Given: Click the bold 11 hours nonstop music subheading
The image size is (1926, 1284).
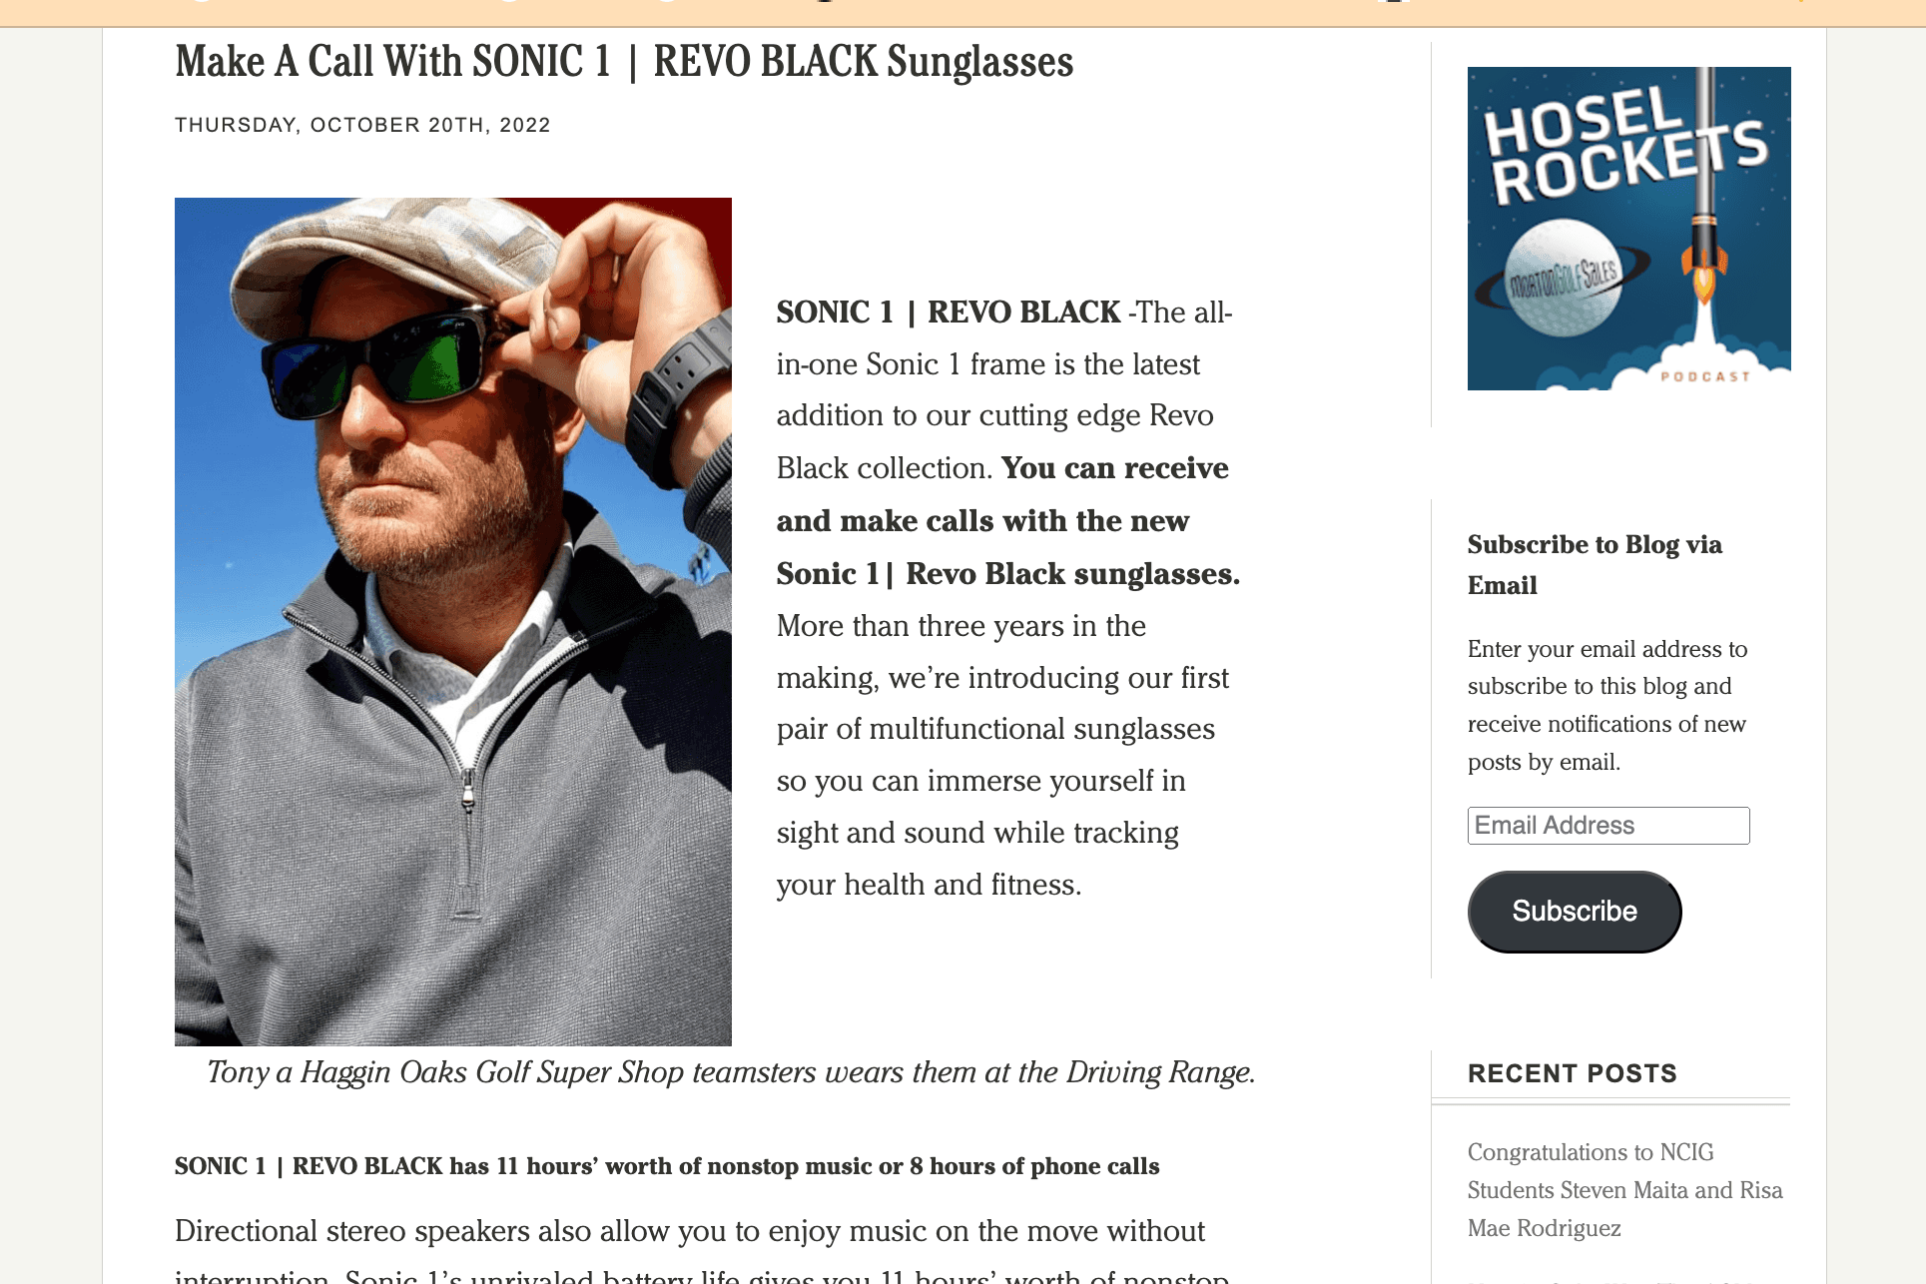Looking at the screenshot, I should coord(667,1166).
